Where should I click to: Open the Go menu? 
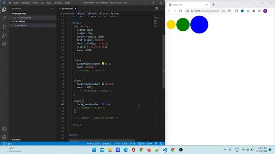(x=42, y=3)
